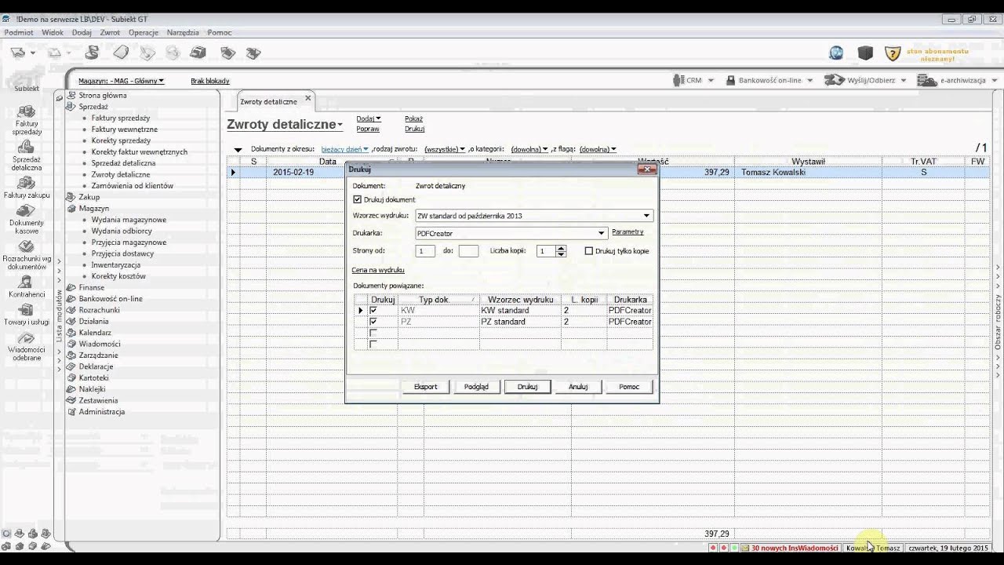The image size is (1004, 565).
Task: Click Drukuj button in dialog
Action: tap(527, 387)
